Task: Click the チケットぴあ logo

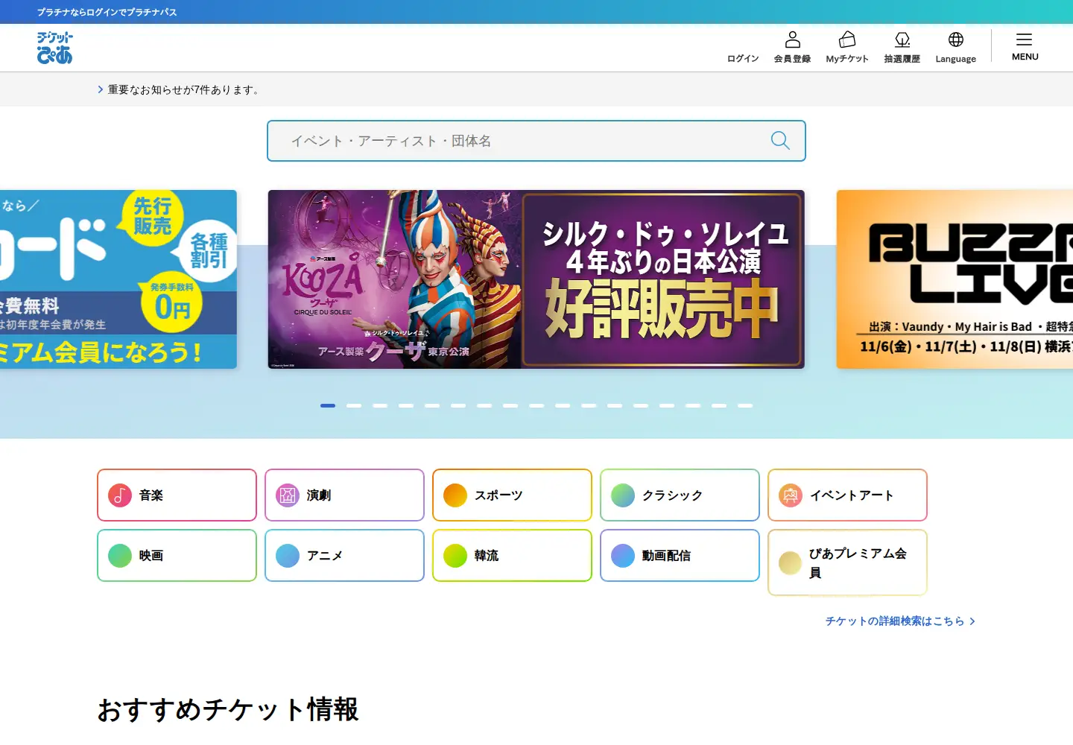Action: click(x=55, y=48)
